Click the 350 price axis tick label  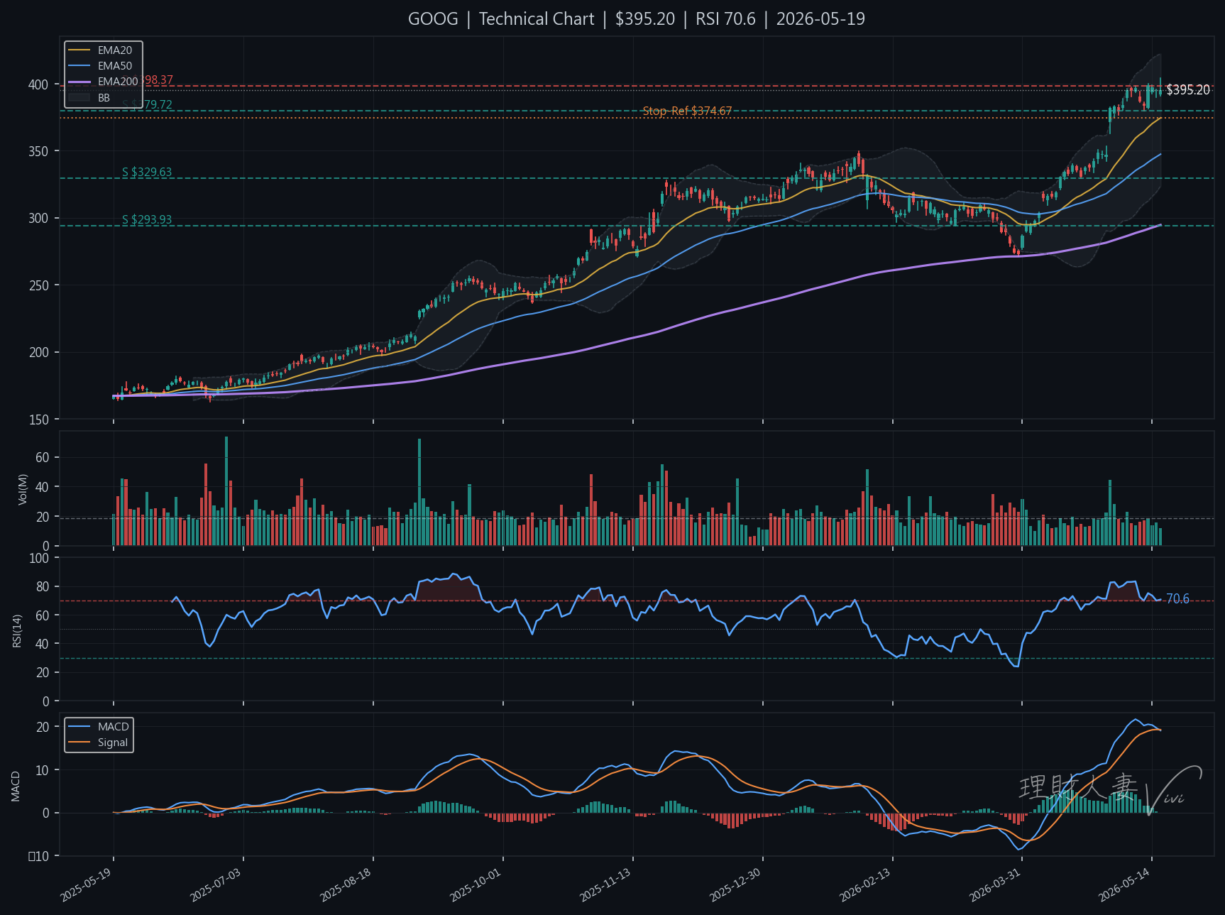point(38,151)
